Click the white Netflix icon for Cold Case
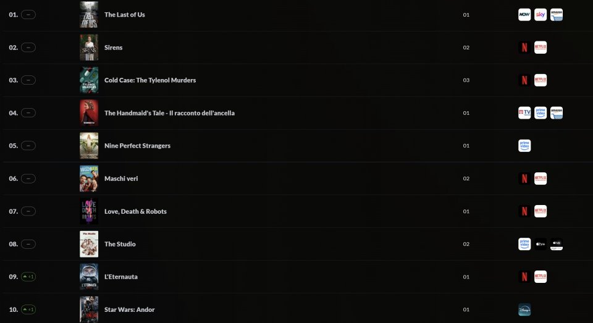The height and width of the screenshot is (323, 593). pos(540,80)
